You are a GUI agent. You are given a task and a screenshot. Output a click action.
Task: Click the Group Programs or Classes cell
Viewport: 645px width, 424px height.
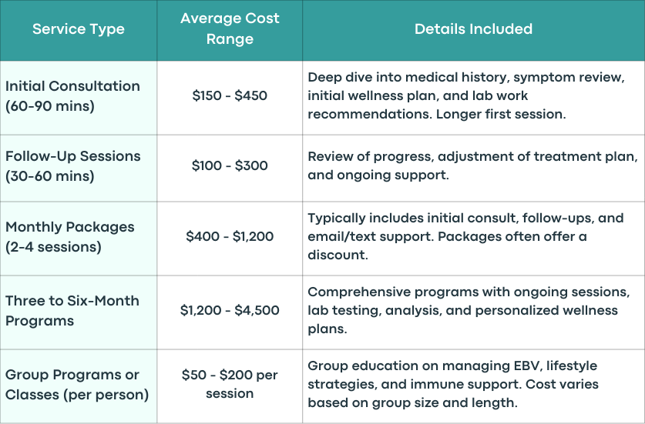point(78,386)
